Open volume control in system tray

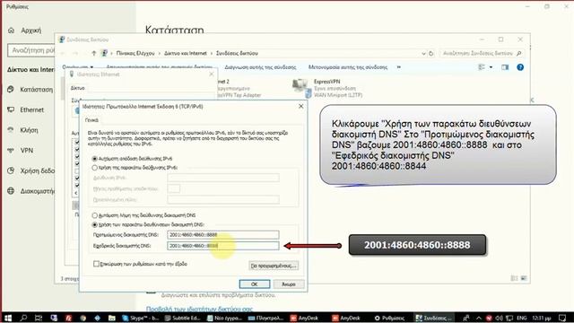tap(499, 318)
